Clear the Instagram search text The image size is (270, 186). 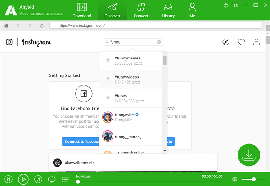pos(159,42)
